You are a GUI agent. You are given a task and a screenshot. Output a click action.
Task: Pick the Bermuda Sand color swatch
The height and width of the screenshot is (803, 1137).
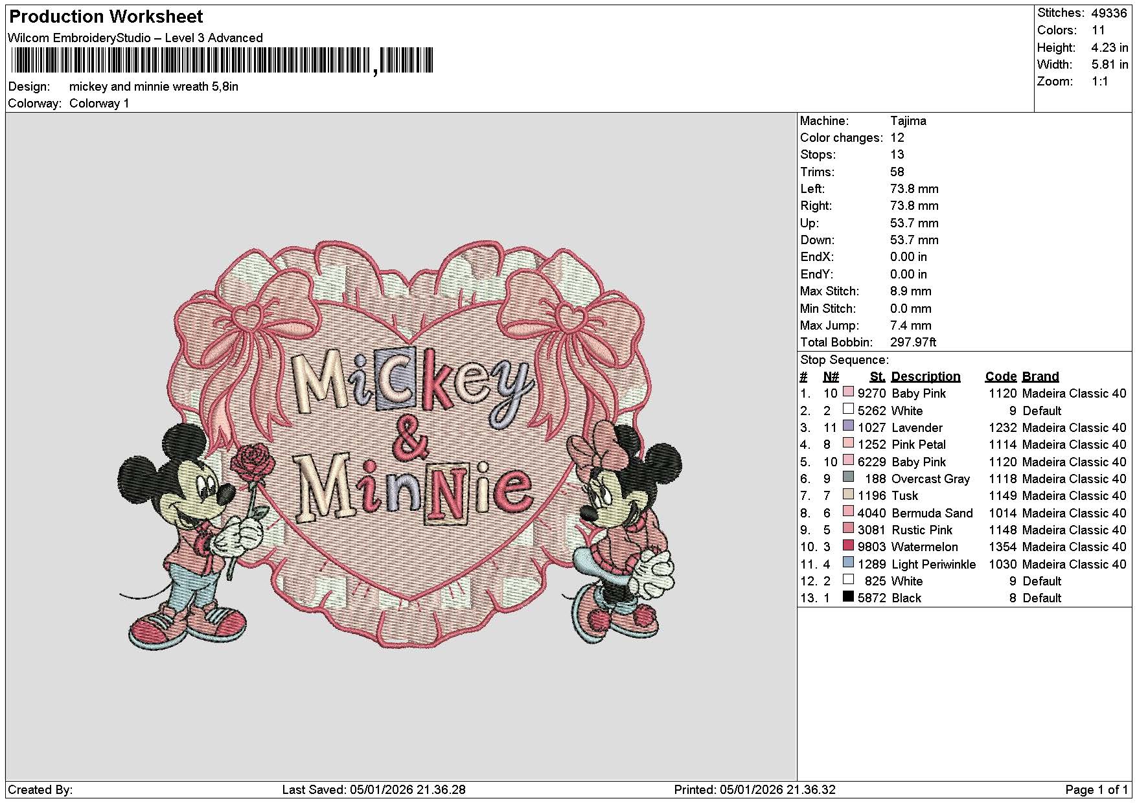click(848, 511)
